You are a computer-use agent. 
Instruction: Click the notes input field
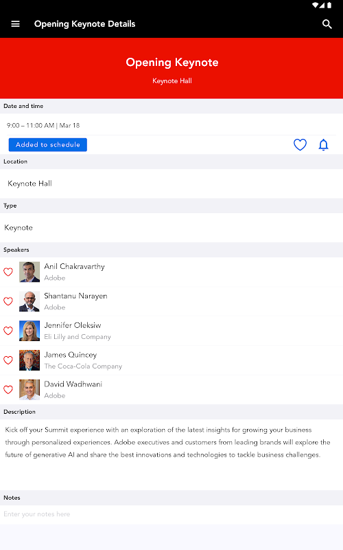(x=171, y=514)
